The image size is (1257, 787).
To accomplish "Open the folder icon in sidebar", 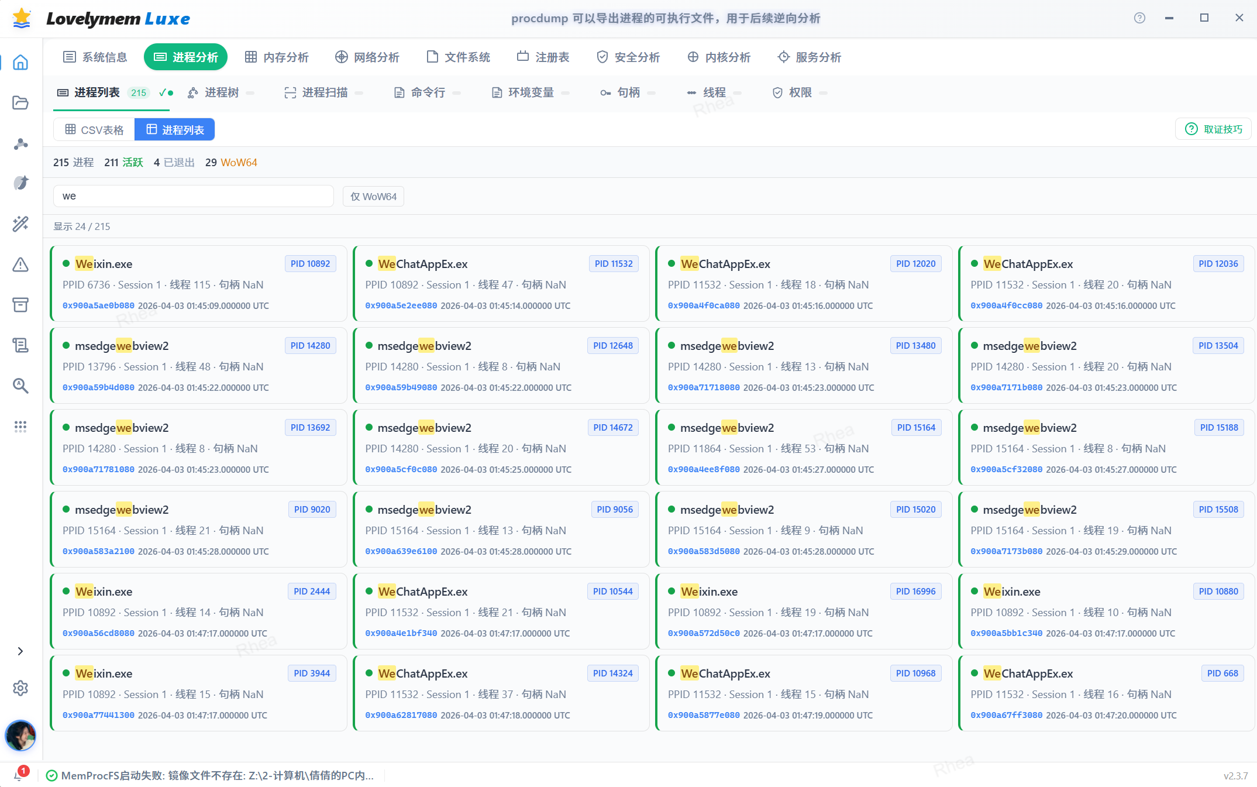I will tap(20, 103).
